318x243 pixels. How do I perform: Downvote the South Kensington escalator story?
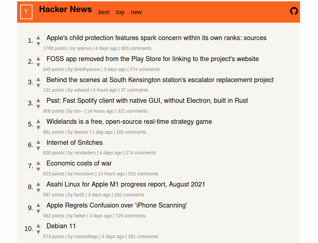38,86
